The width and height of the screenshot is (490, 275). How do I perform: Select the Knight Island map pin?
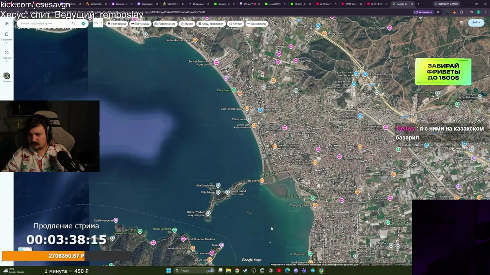(x=228, y=192)
